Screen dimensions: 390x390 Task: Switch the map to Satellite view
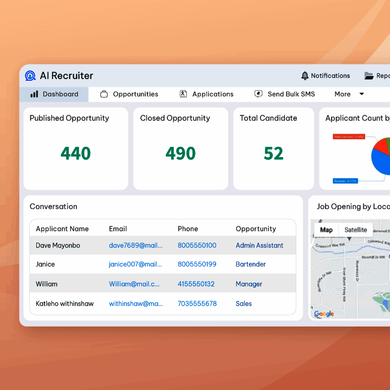[355, 230]
